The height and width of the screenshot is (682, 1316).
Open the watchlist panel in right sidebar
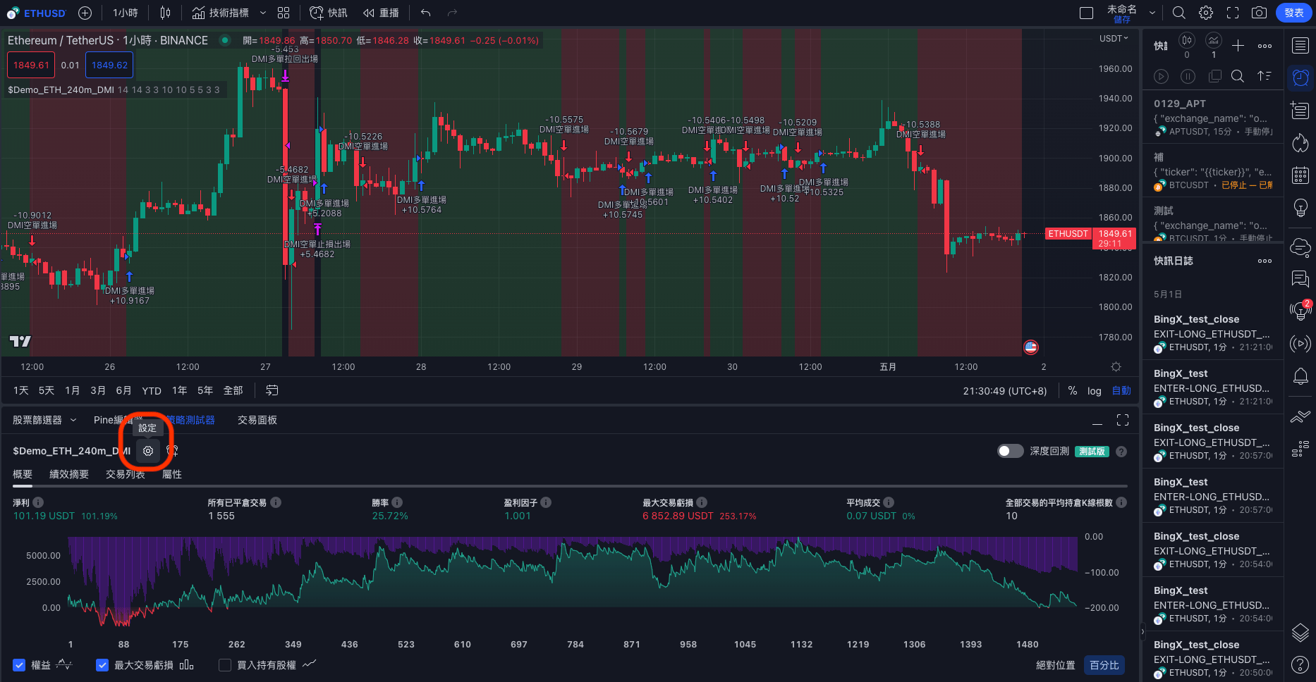point(1300,46)
